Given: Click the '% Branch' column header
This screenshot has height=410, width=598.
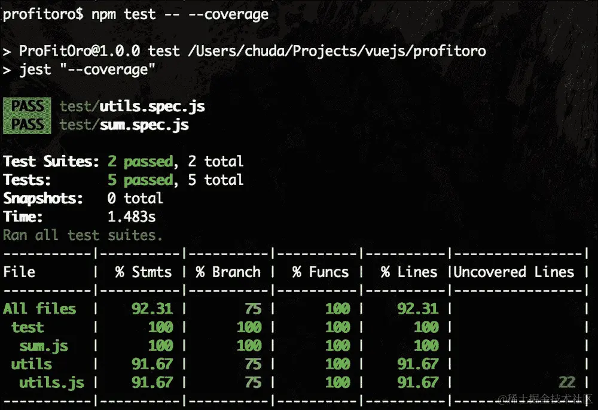Looking at the screenshot, I should click(228, 272).
